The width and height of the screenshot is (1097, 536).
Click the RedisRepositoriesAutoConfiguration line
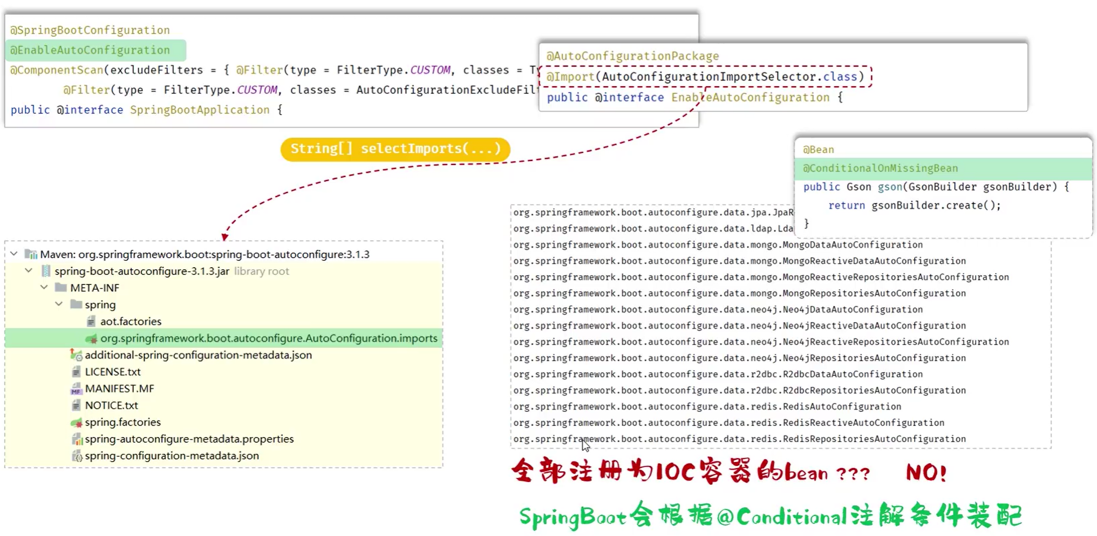point(740,439)
